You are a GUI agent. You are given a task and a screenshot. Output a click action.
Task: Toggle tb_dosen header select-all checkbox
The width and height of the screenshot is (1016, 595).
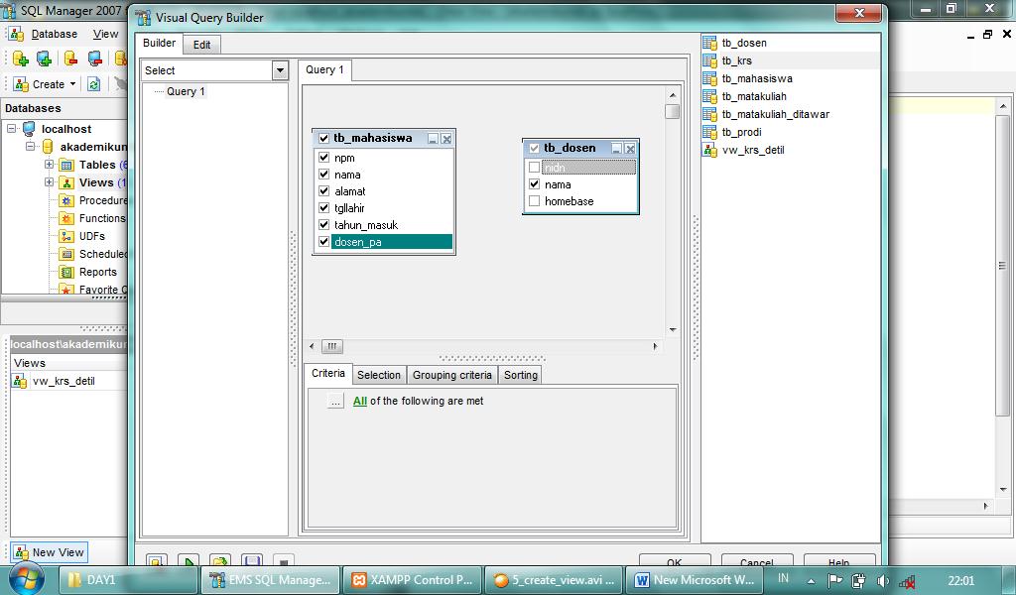(534, 149)
